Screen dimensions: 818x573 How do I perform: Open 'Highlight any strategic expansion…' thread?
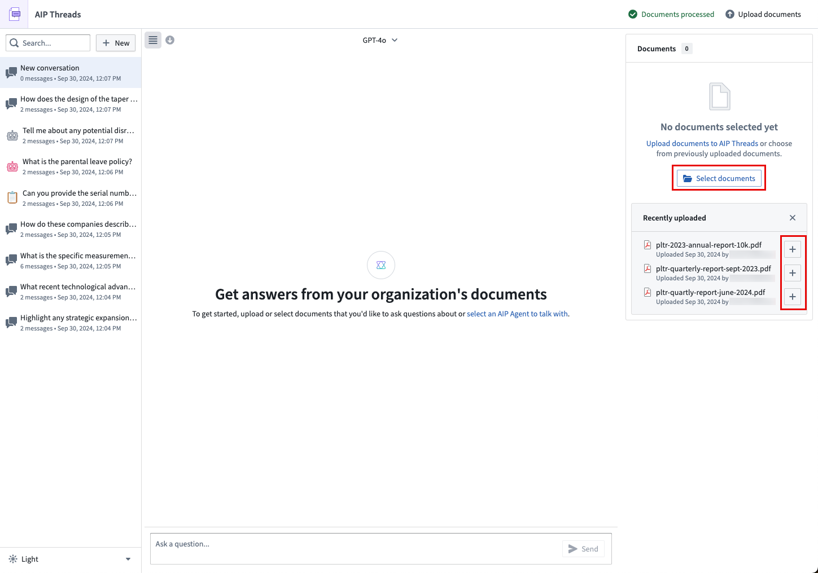click(71, 323)
